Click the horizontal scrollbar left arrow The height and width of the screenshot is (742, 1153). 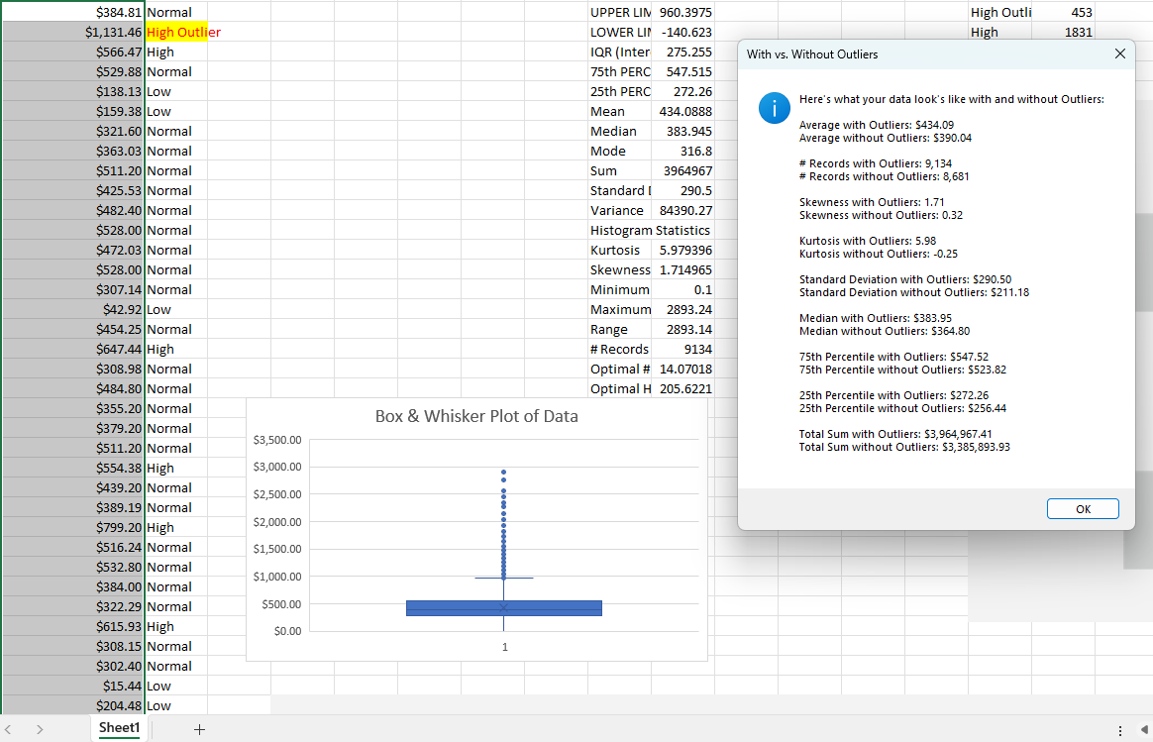point(1145,729)
